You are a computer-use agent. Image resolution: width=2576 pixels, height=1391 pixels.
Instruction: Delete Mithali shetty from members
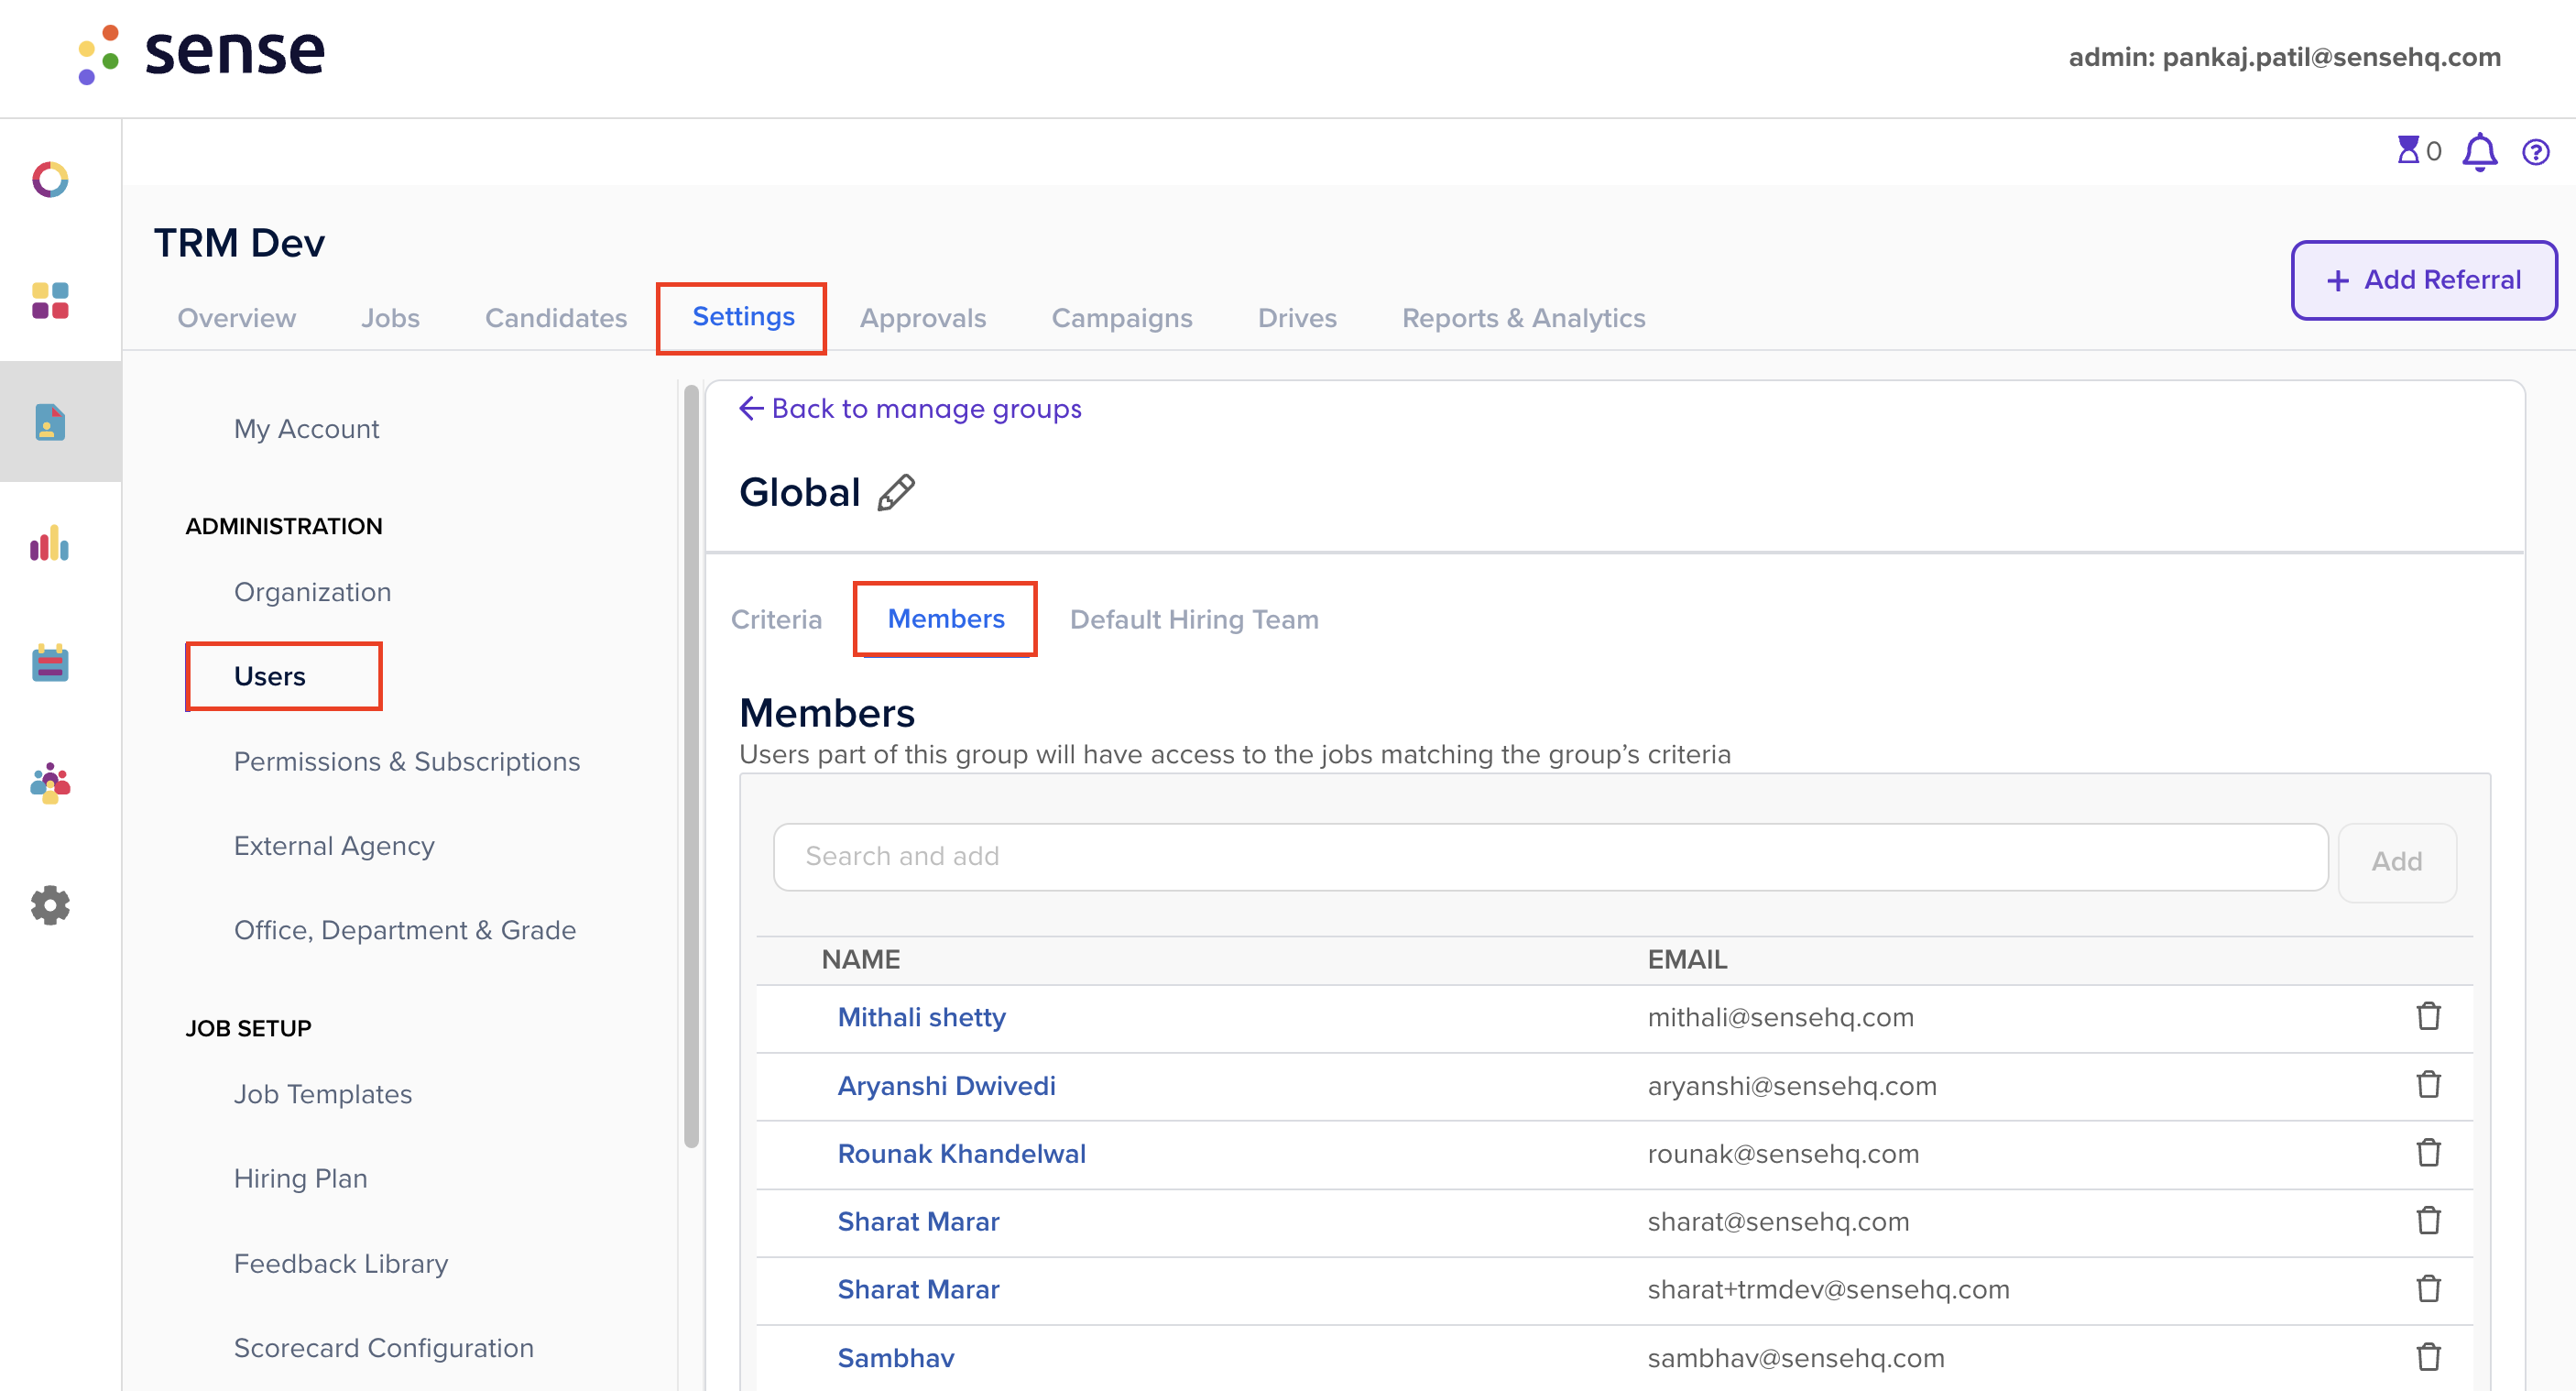2429,1016
